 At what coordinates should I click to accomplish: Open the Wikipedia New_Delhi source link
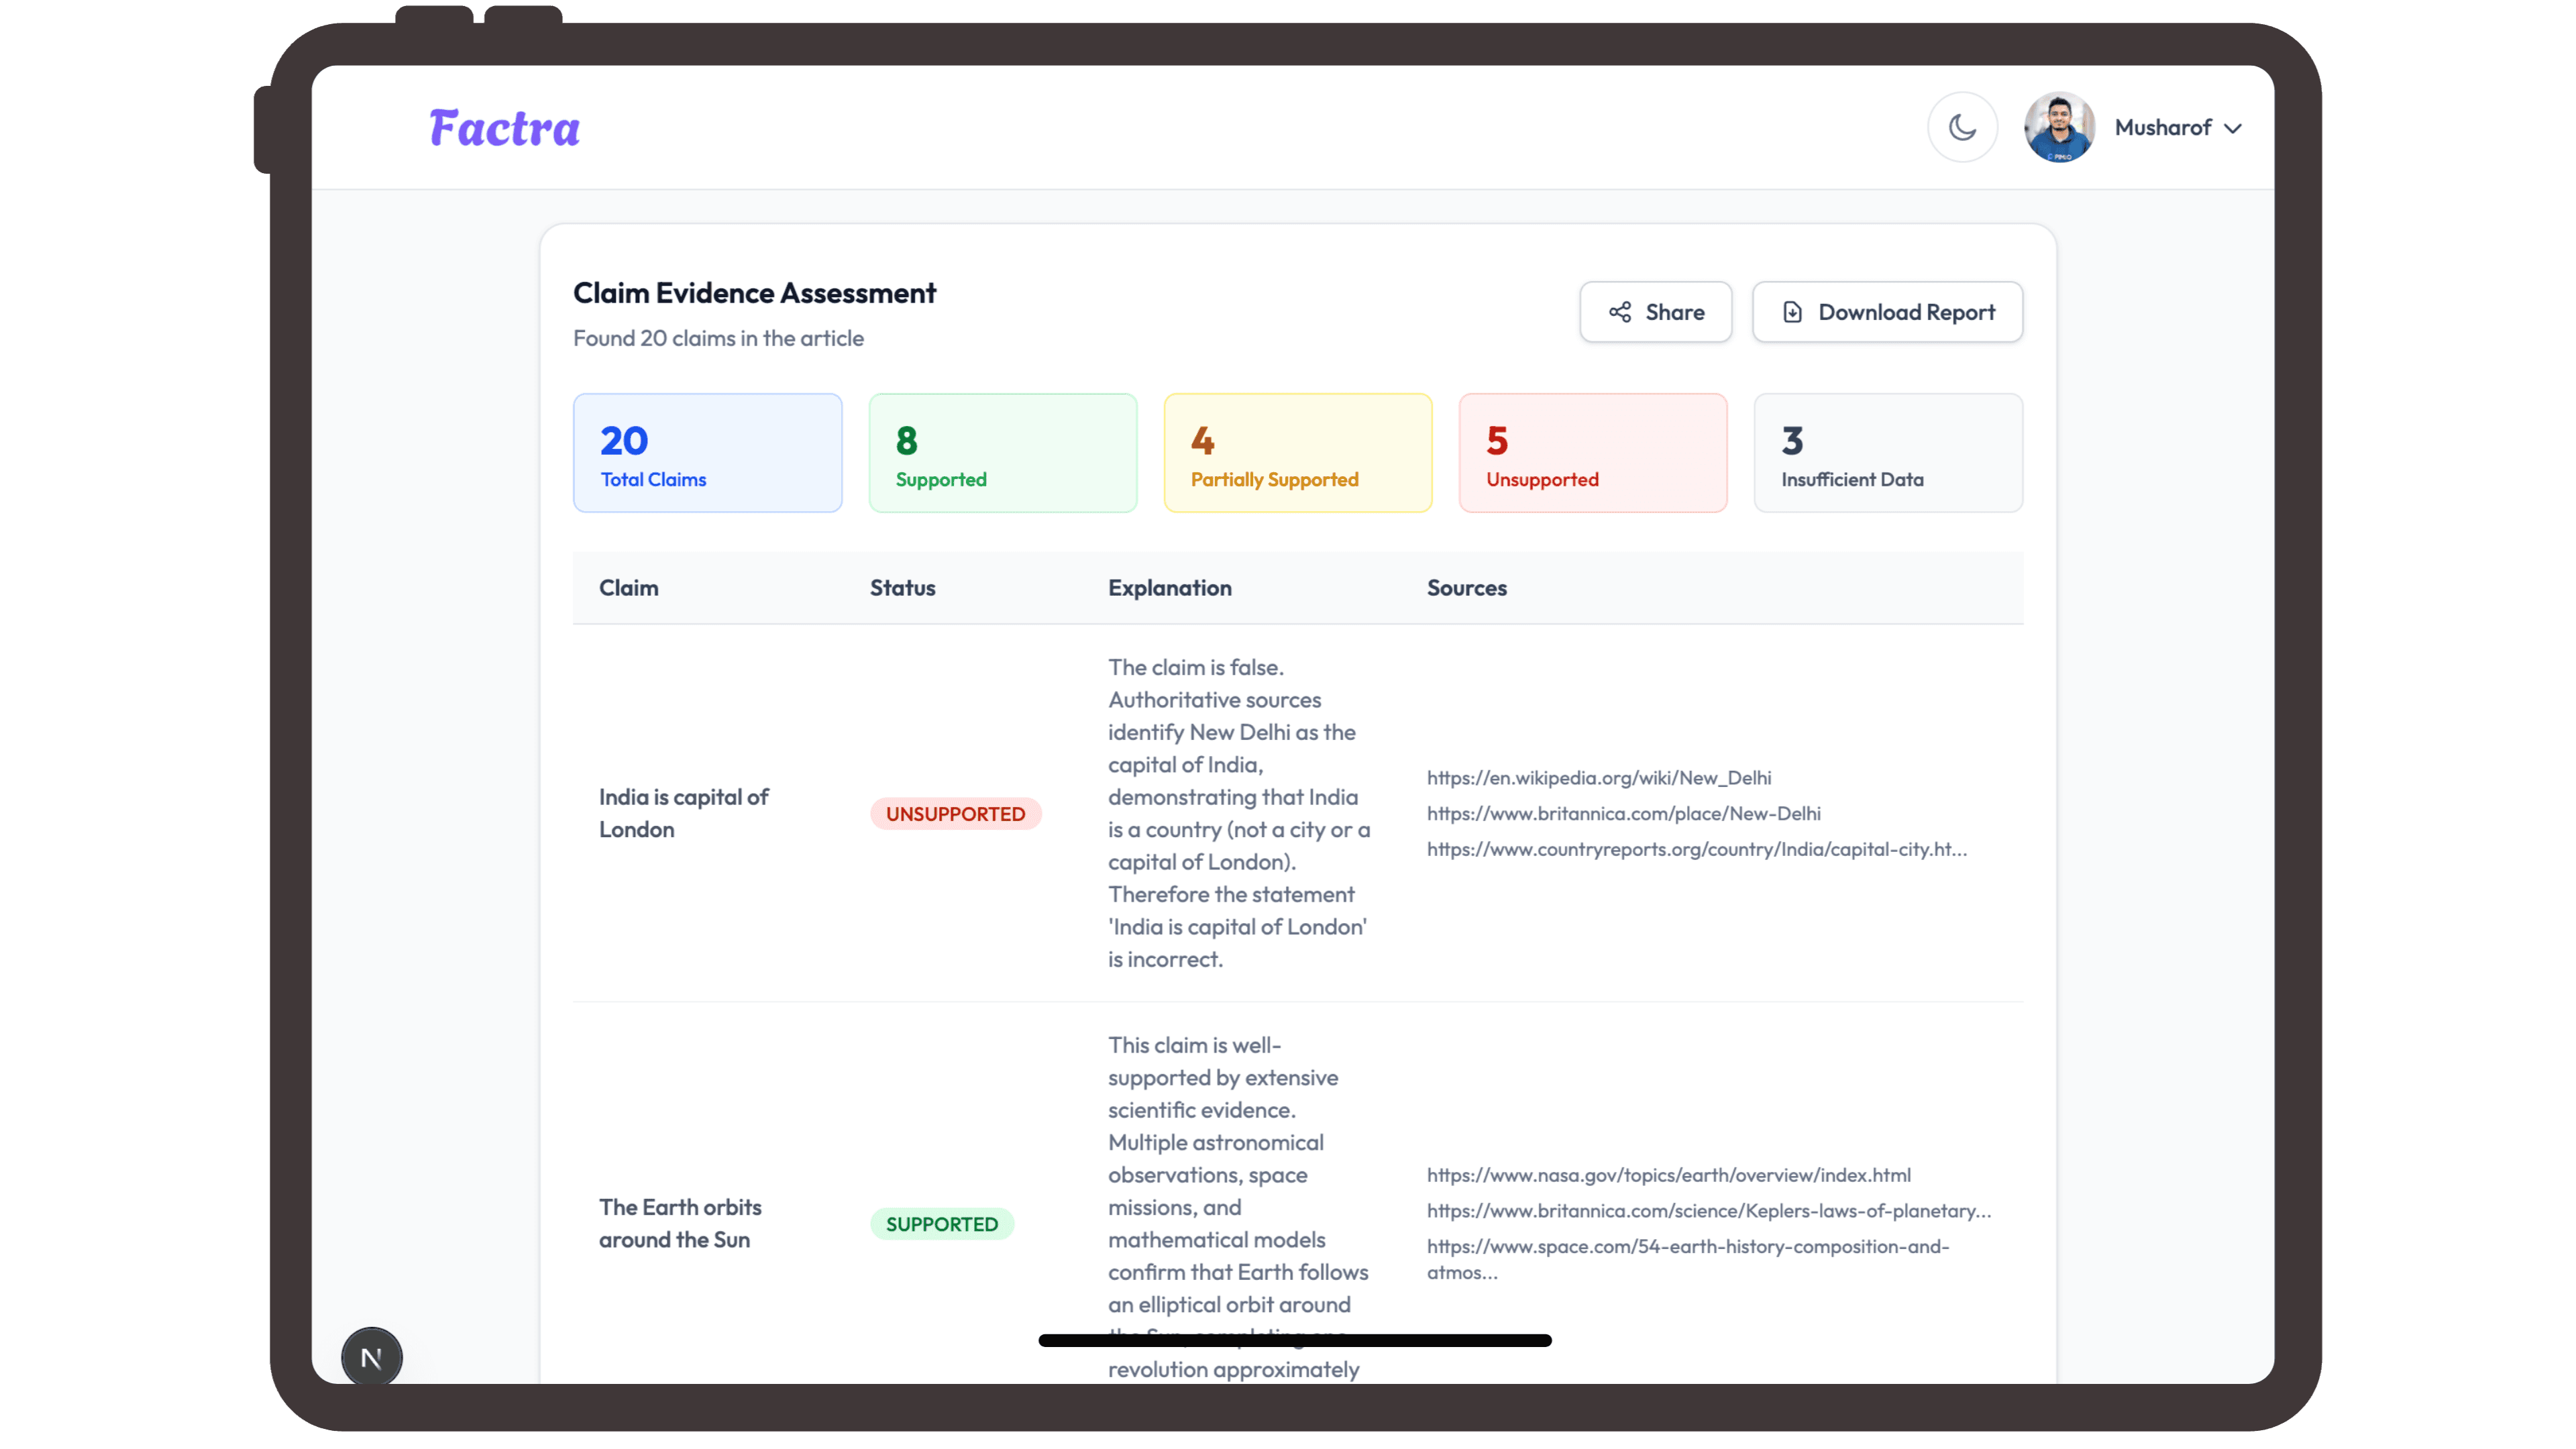tap(1598, 778)
